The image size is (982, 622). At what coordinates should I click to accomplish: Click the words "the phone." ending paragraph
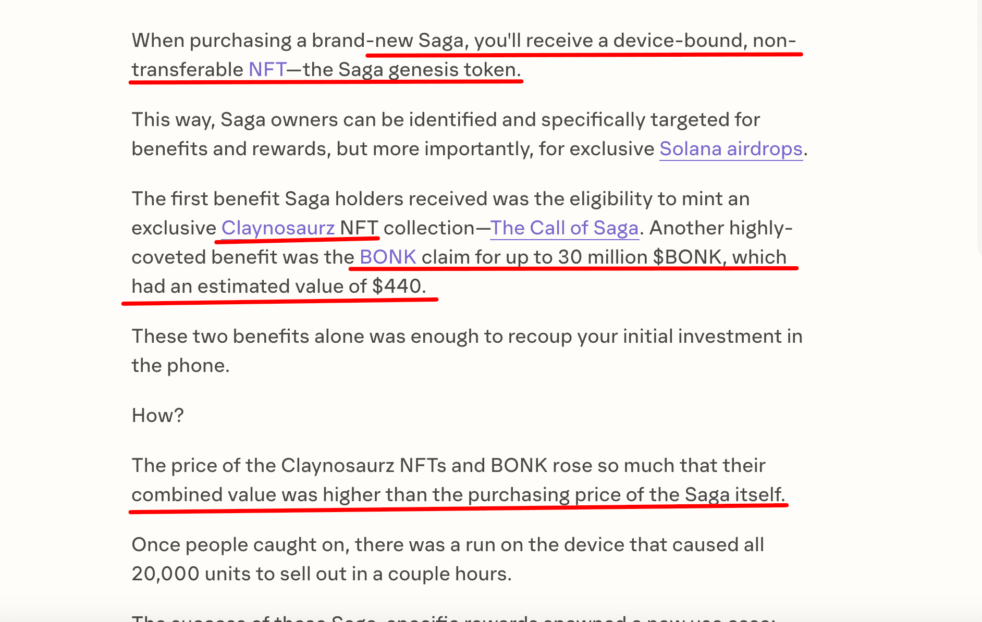180,366
